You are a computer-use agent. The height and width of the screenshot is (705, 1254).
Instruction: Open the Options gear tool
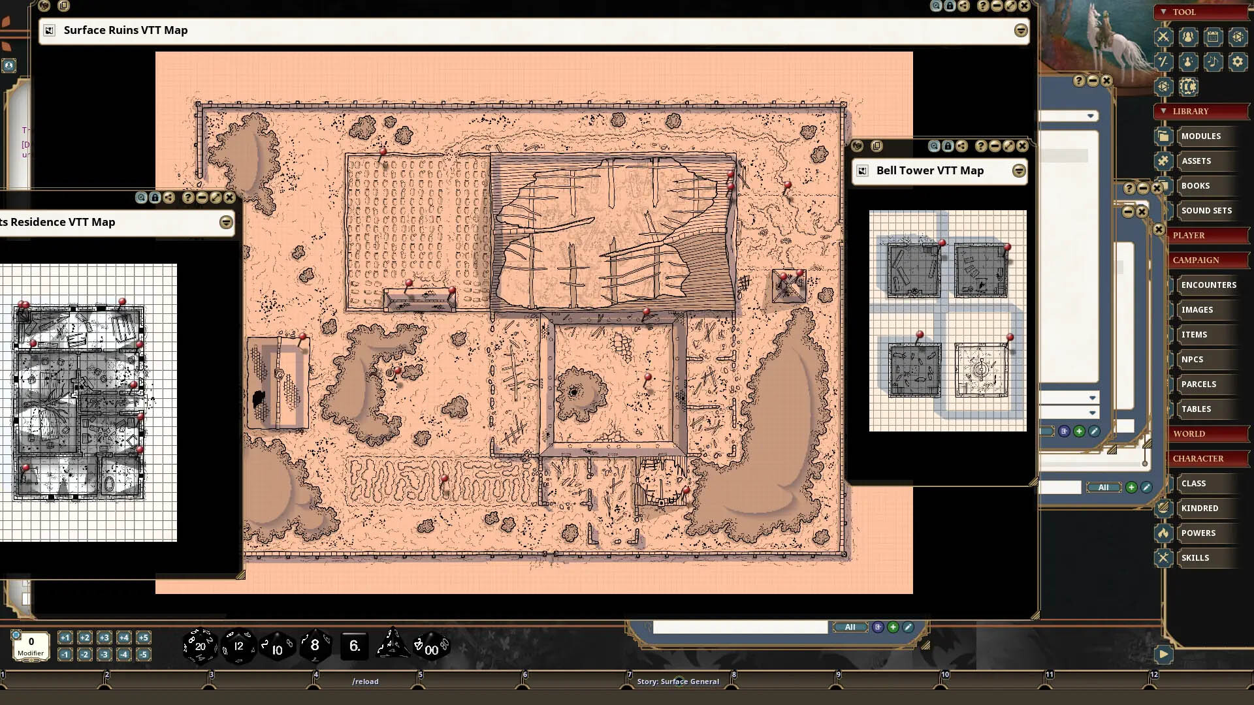(x=1237, y=62)
